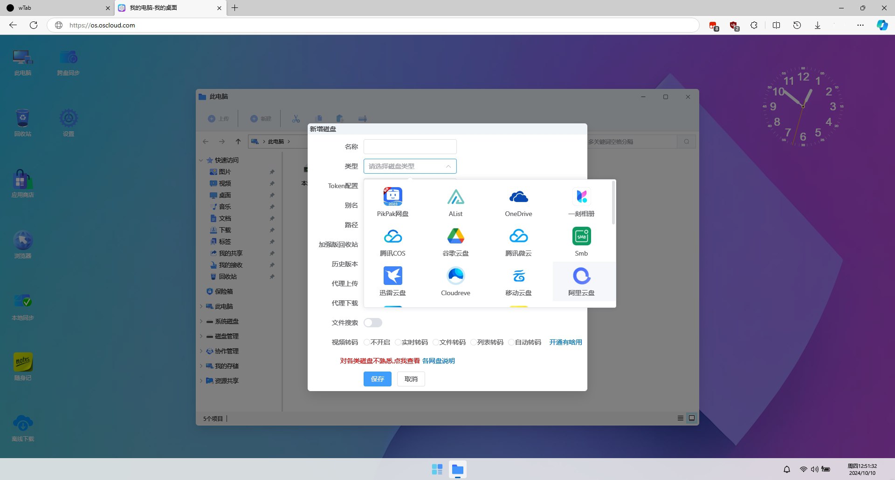Focus the 名称 input field
Viewport: 895px width, 480px height.
410,147
